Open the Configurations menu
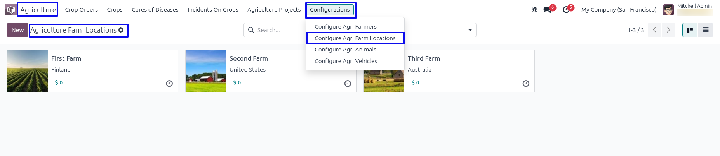This screenshot has width=720, height=156. click(x=330, y=10)
